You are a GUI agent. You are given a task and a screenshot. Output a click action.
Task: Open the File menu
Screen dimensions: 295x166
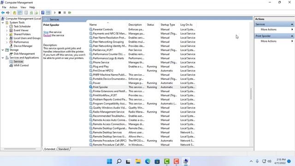click(4, 7)
